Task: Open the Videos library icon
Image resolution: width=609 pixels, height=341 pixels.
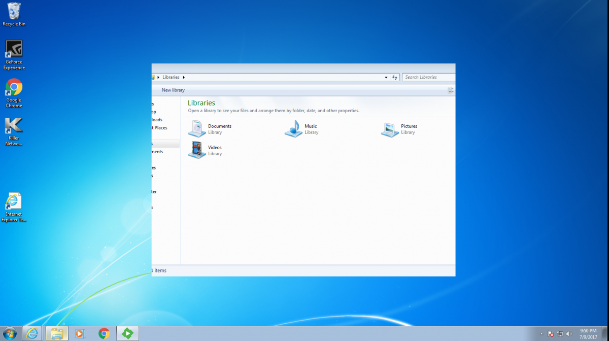Action: coord(197,150)
